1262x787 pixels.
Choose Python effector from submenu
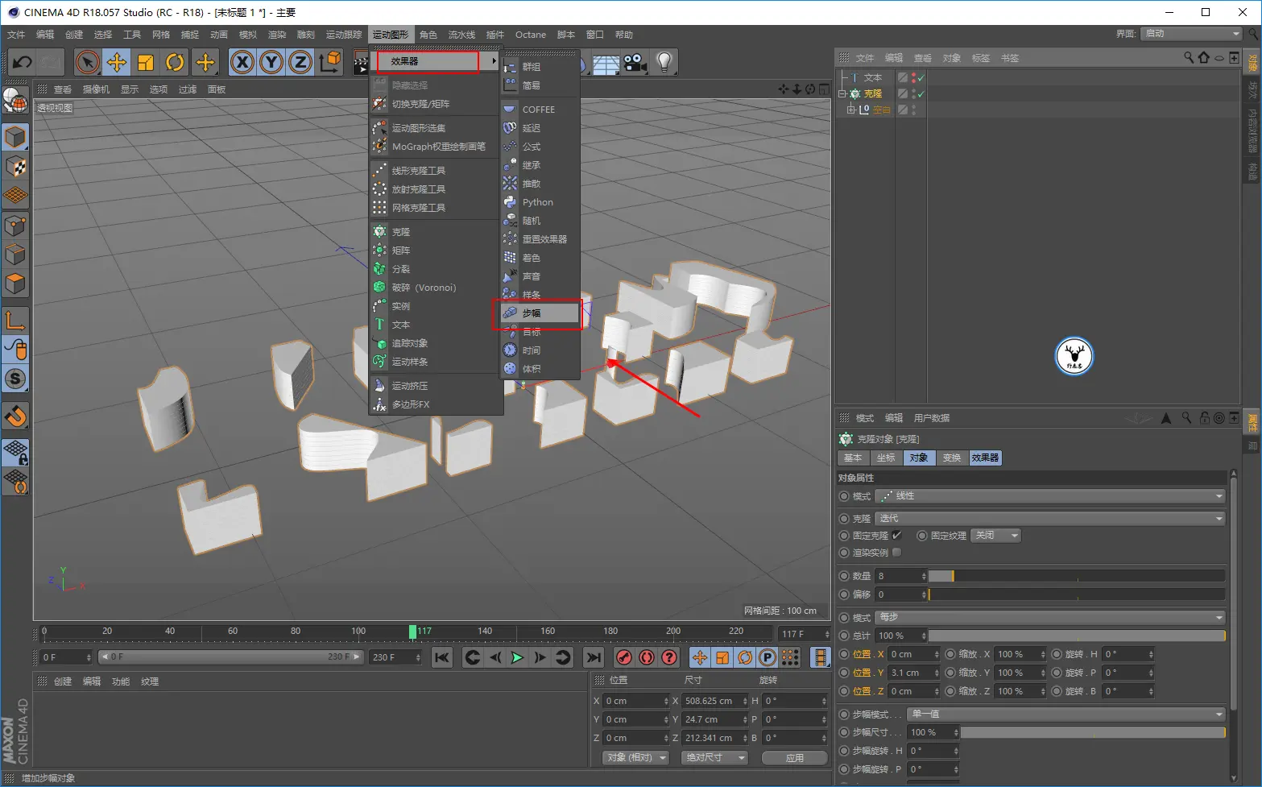(x=536, y=202)
